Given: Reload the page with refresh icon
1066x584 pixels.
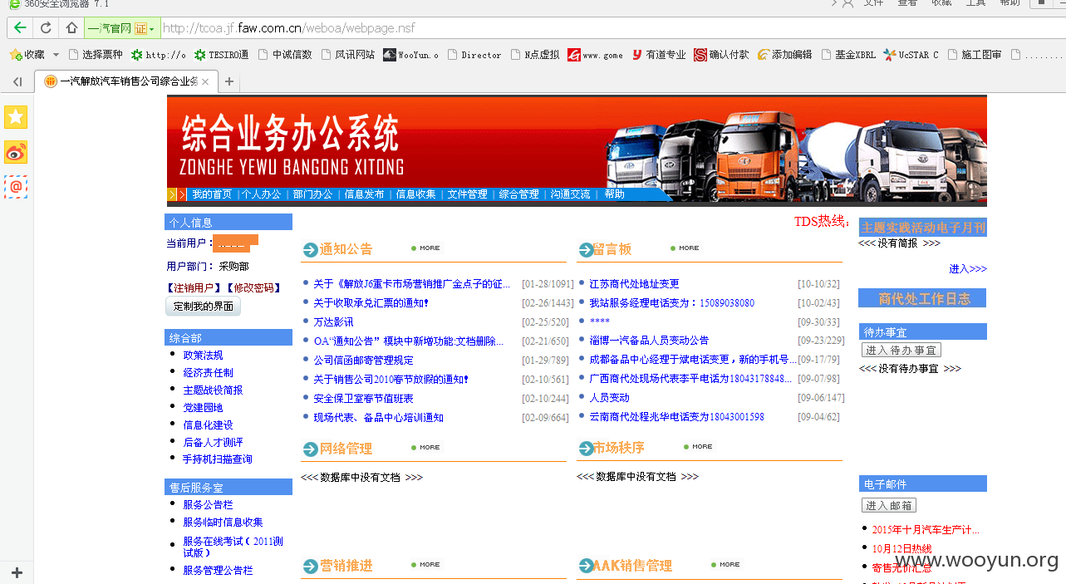Looking at the screenshot, I should coord(46,27).
